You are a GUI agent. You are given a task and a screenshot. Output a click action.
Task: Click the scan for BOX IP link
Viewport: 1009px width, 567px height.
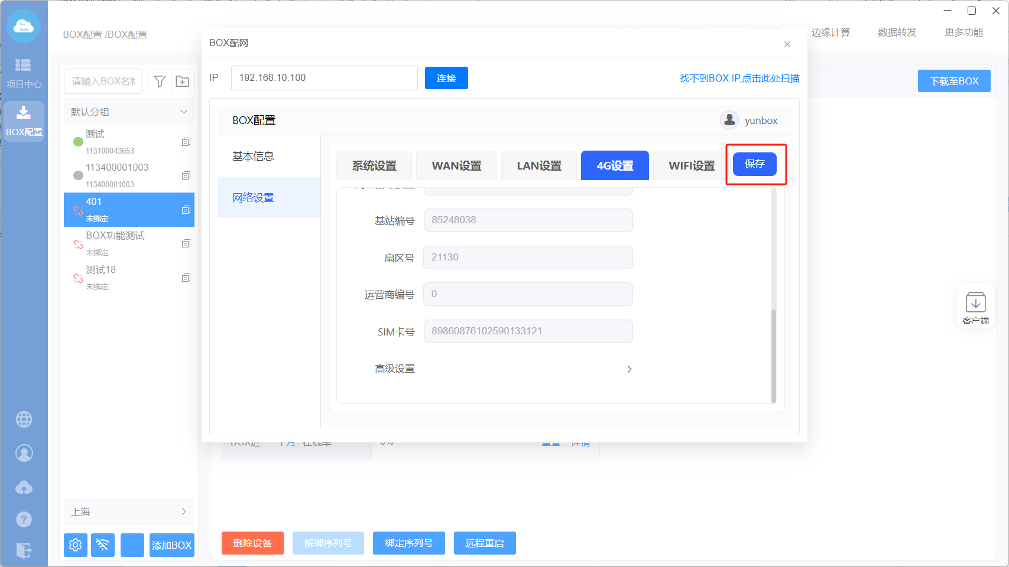(739, 78)
